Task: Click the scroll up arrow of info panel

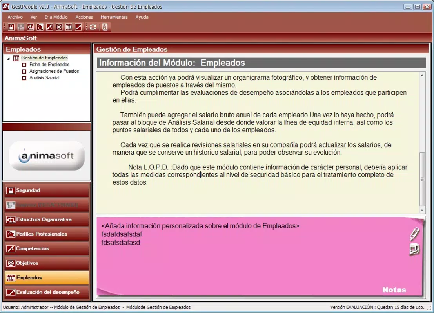Action: pos(422,76)
